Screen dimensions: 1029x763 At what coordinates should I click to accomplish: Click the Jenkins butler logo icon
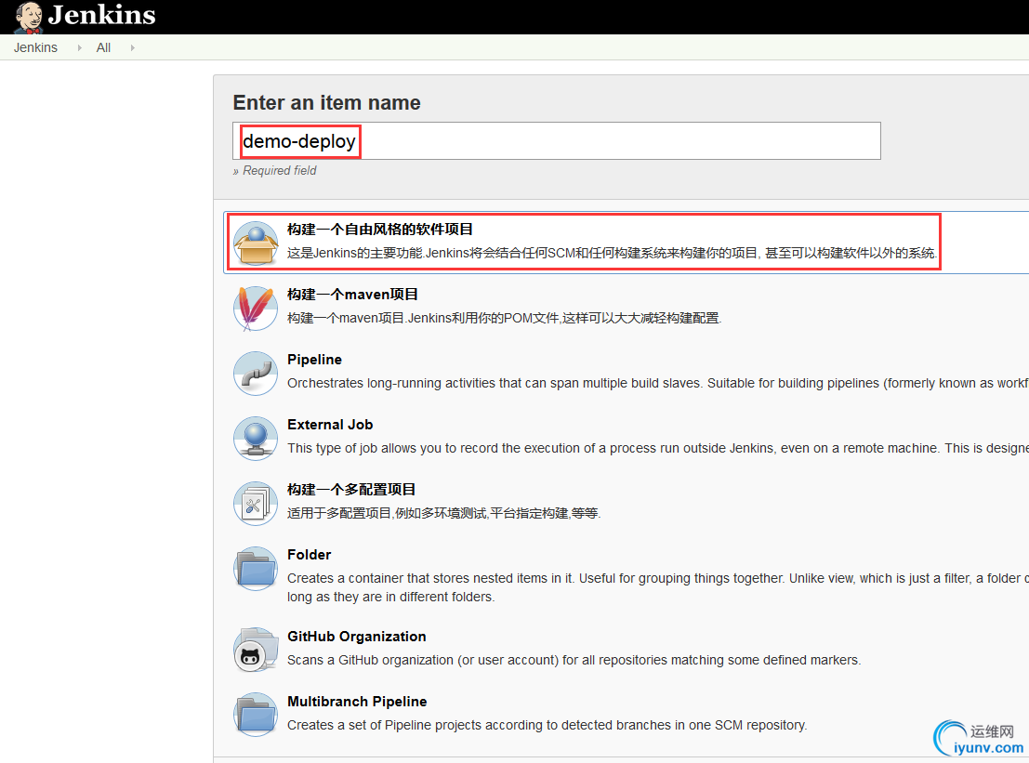click(28, 17)
